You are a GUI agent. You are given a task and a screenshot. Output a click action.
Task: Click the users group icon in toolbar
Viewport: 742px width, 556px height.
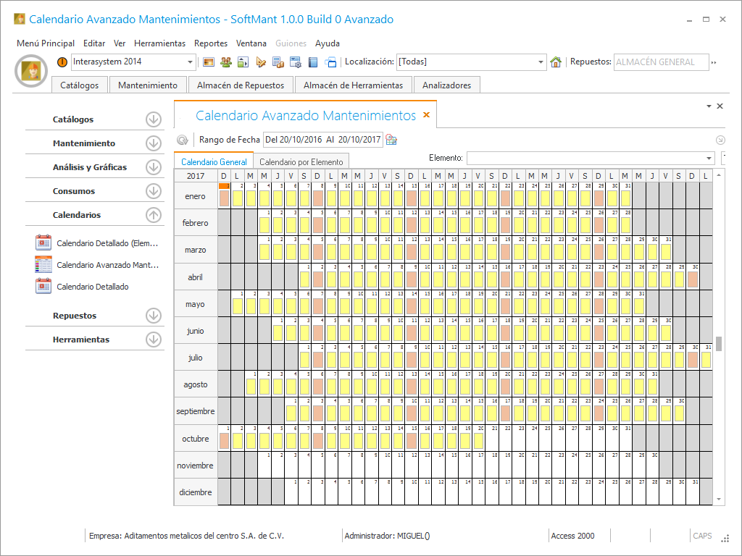pos(226,62)
